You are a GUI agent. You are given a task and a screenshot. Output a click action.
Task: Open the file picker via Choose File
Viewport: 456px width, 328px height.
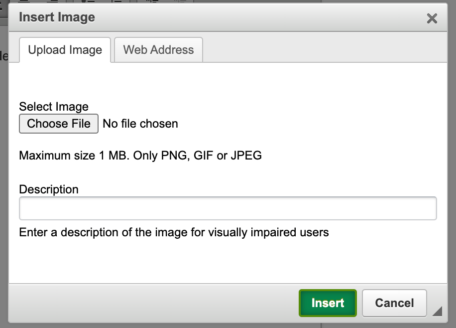[x=58, y=124]
